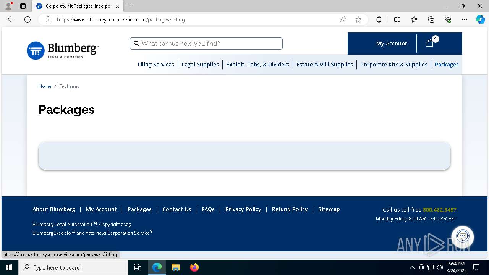Screen dimensions: 489x275
Task: Select Packages in top navigation
Action: pyautogui.click(x=447, y=65)
